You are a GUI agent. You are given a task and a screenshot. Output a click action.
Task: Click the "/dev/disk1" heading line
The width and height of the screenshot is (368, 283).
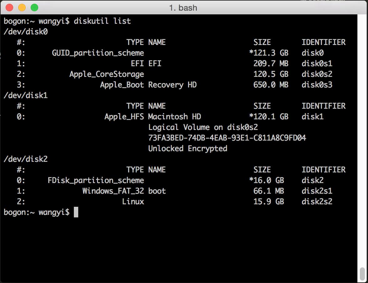pyautogui.click(x=26, y=95)
